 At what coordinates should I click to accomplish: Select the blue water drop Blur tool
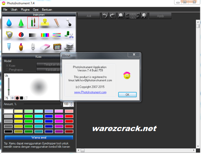click(x=9, y=23)
